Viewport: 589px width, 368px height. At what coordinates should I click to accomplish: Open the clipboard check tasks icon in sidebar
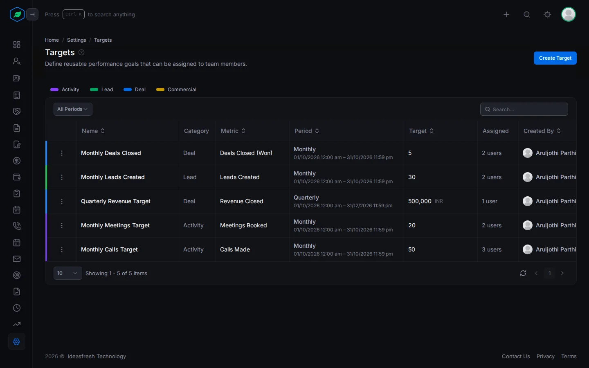click(17, 193)
